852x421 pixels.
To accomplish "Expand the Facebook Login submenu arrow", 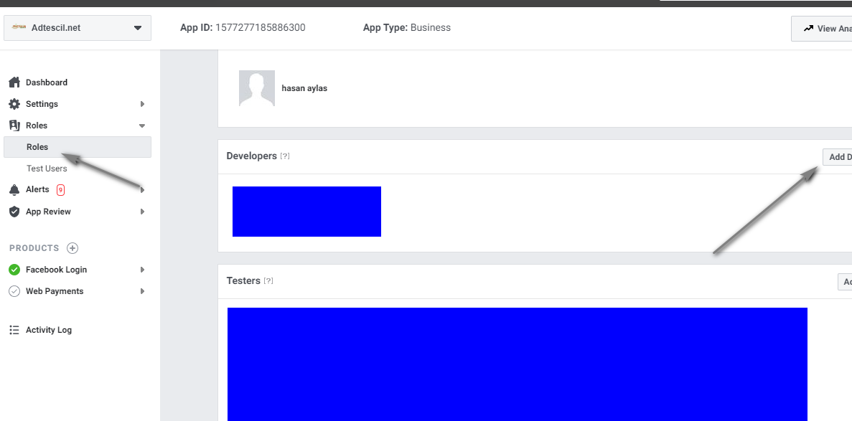I will (142, 270).
